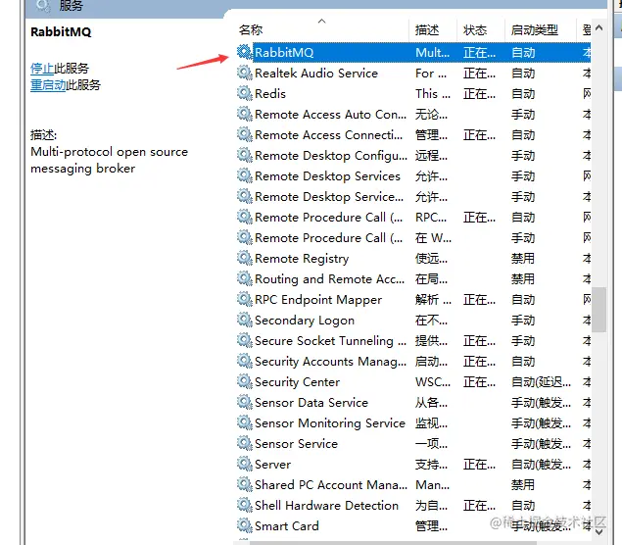Click the scroll-down arrow of the services list
Viewport: 622px width, 545px height.
tap(599, 532)
